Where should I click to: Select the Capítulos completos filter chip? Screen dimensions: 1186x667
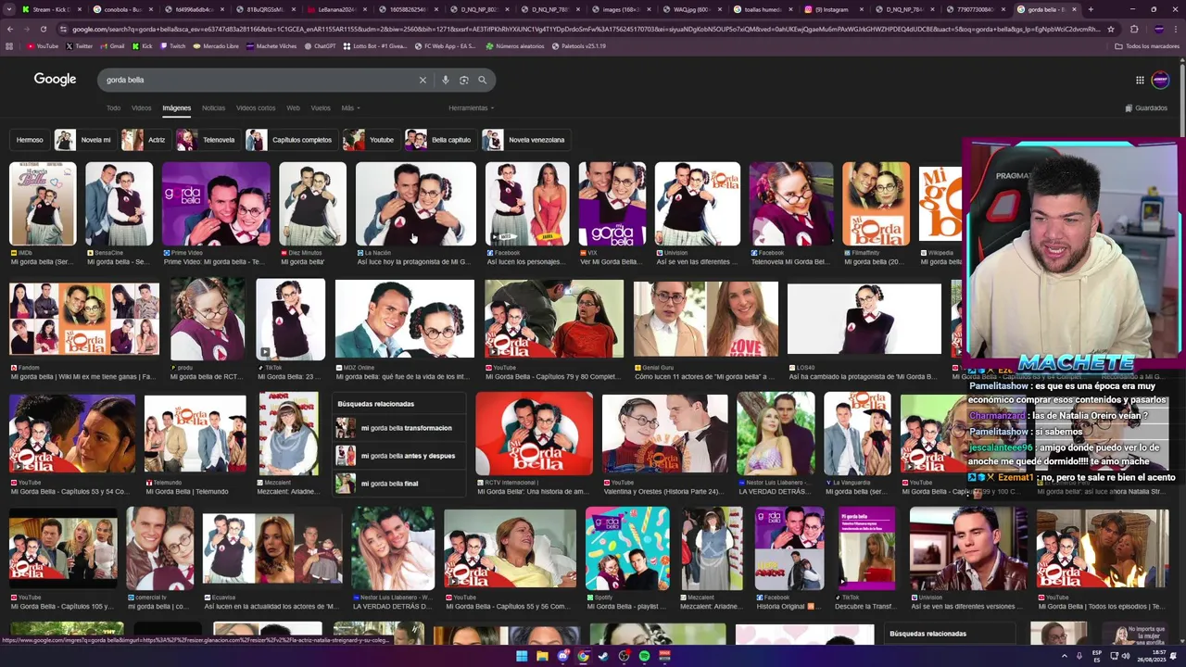pyautogui.click(x=292, y=140)
